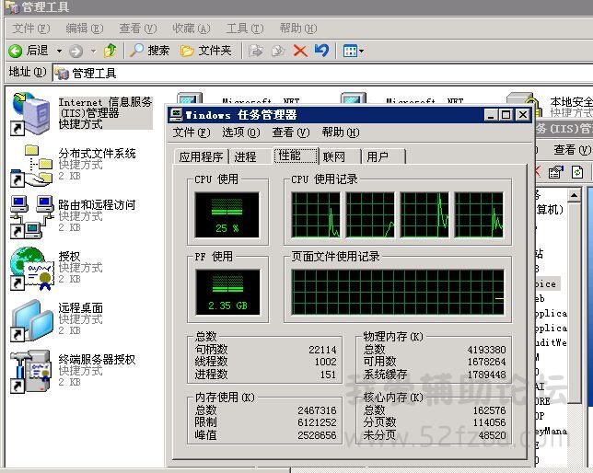Click the 可用数 value 1678264
The width and height of the screenshot is (593, 473).
486,362
